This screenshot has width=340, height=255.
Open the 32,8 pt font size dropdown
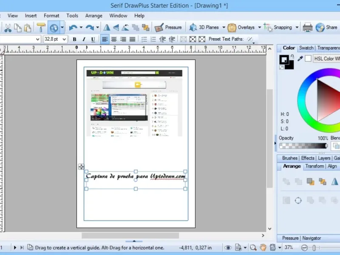pos(64,39)
